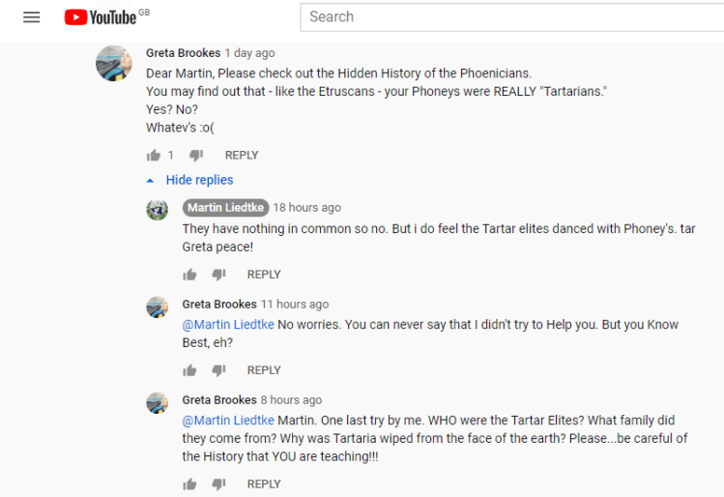Open Greta Brookes' top comment avatar
This screenshot has height=497, width=724.
[114, 64]
